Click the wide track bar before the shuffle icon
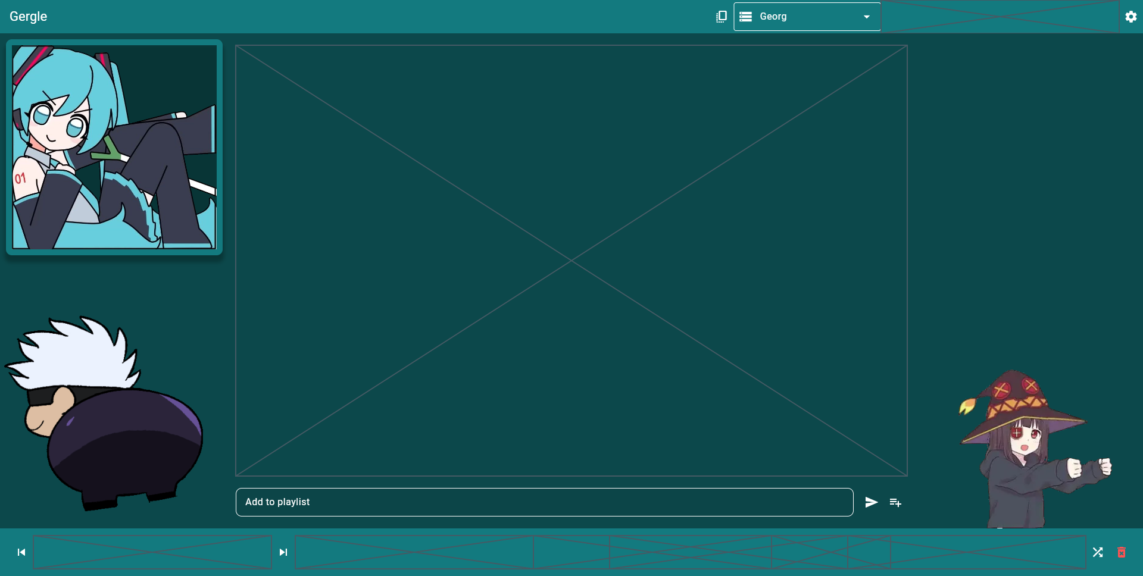The height and width of the screenshot is (576, 1143). [x=691, y=552]
